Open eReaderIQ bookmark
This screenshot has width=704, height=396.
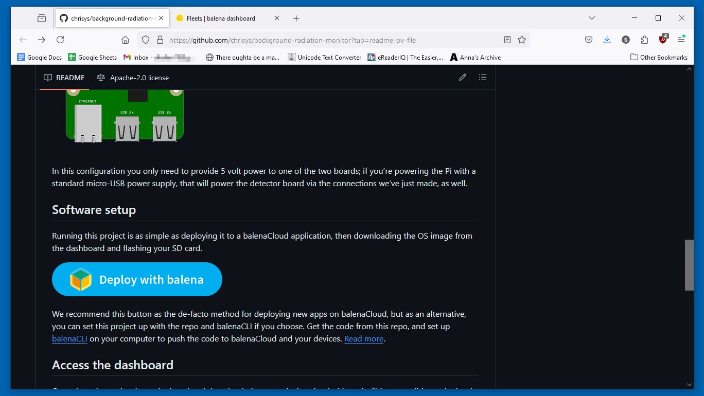(x=406, y=57)
